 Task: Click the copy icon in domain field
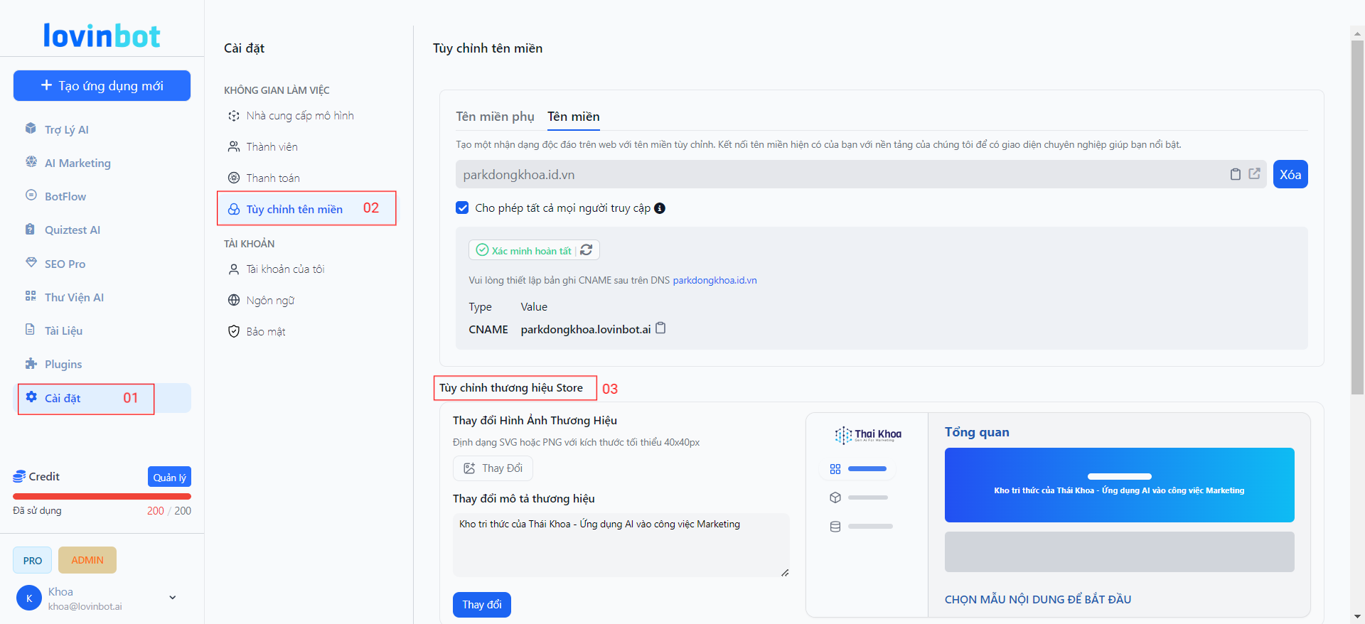point(1236,174)
